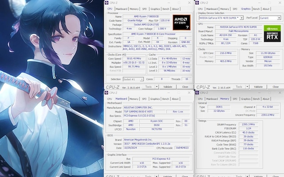
Task: Select Bench tab in the Timings window
Action: (256, 99)
